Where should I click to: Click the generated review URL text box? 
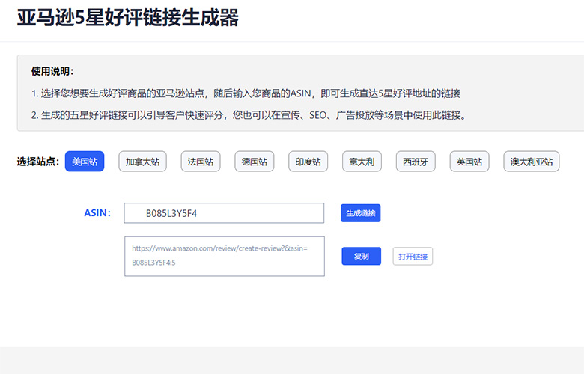pos(225,257)
